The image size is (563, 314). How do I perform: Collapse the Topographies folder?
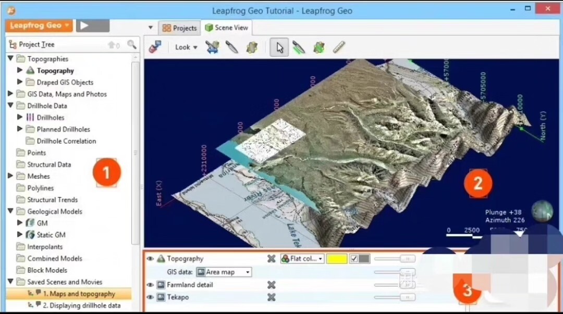coord(10,58)
